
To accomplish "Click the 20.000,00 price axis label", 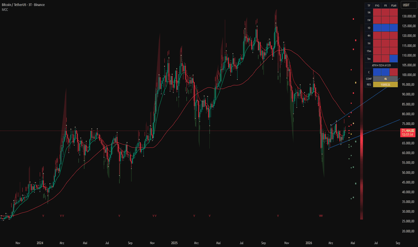I will 408,231.
